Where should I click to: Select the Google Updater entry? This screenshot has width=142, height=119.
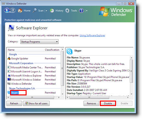(19, 59)
